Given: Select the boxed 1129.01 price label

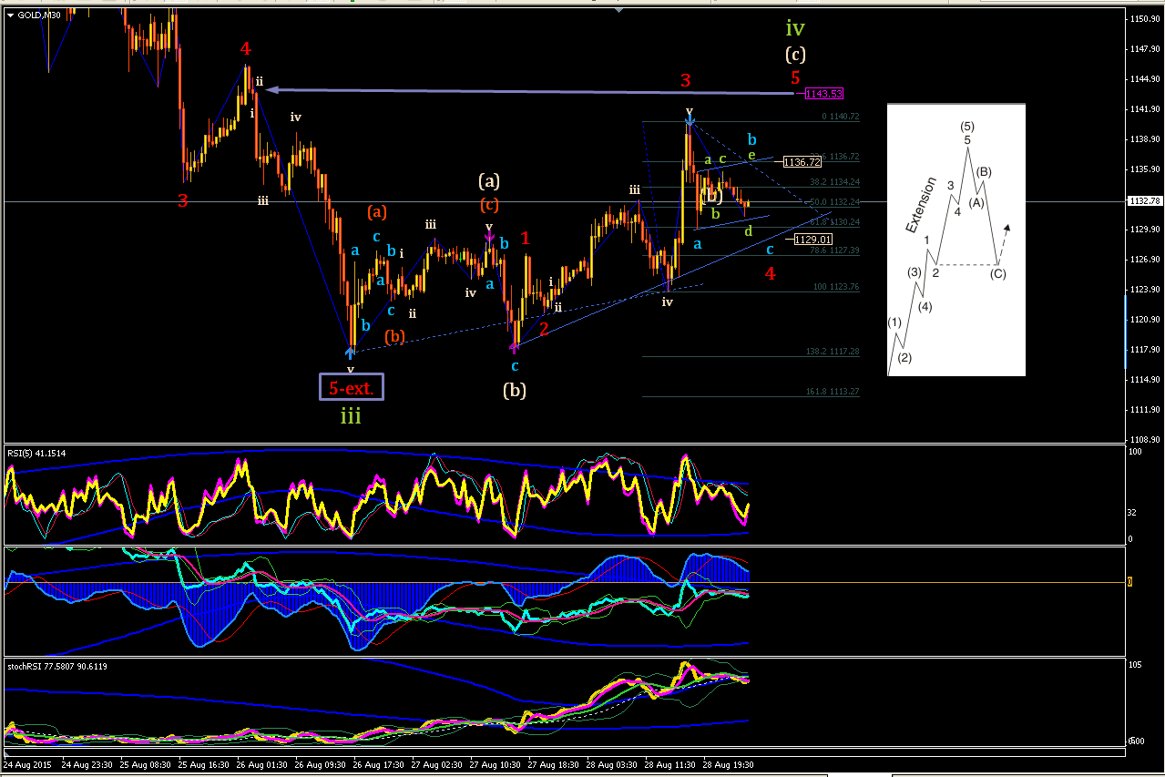Looking at the screenshot, I should (812, 240).
